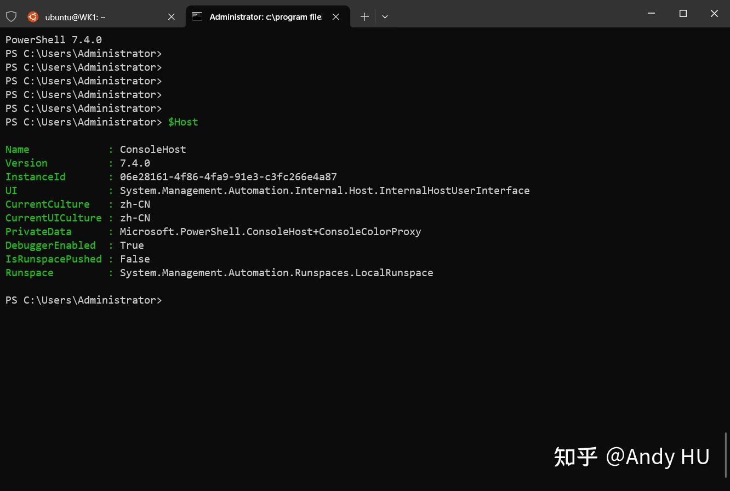
Task: Click the Runspace property label
Action: tap(30, 272)
